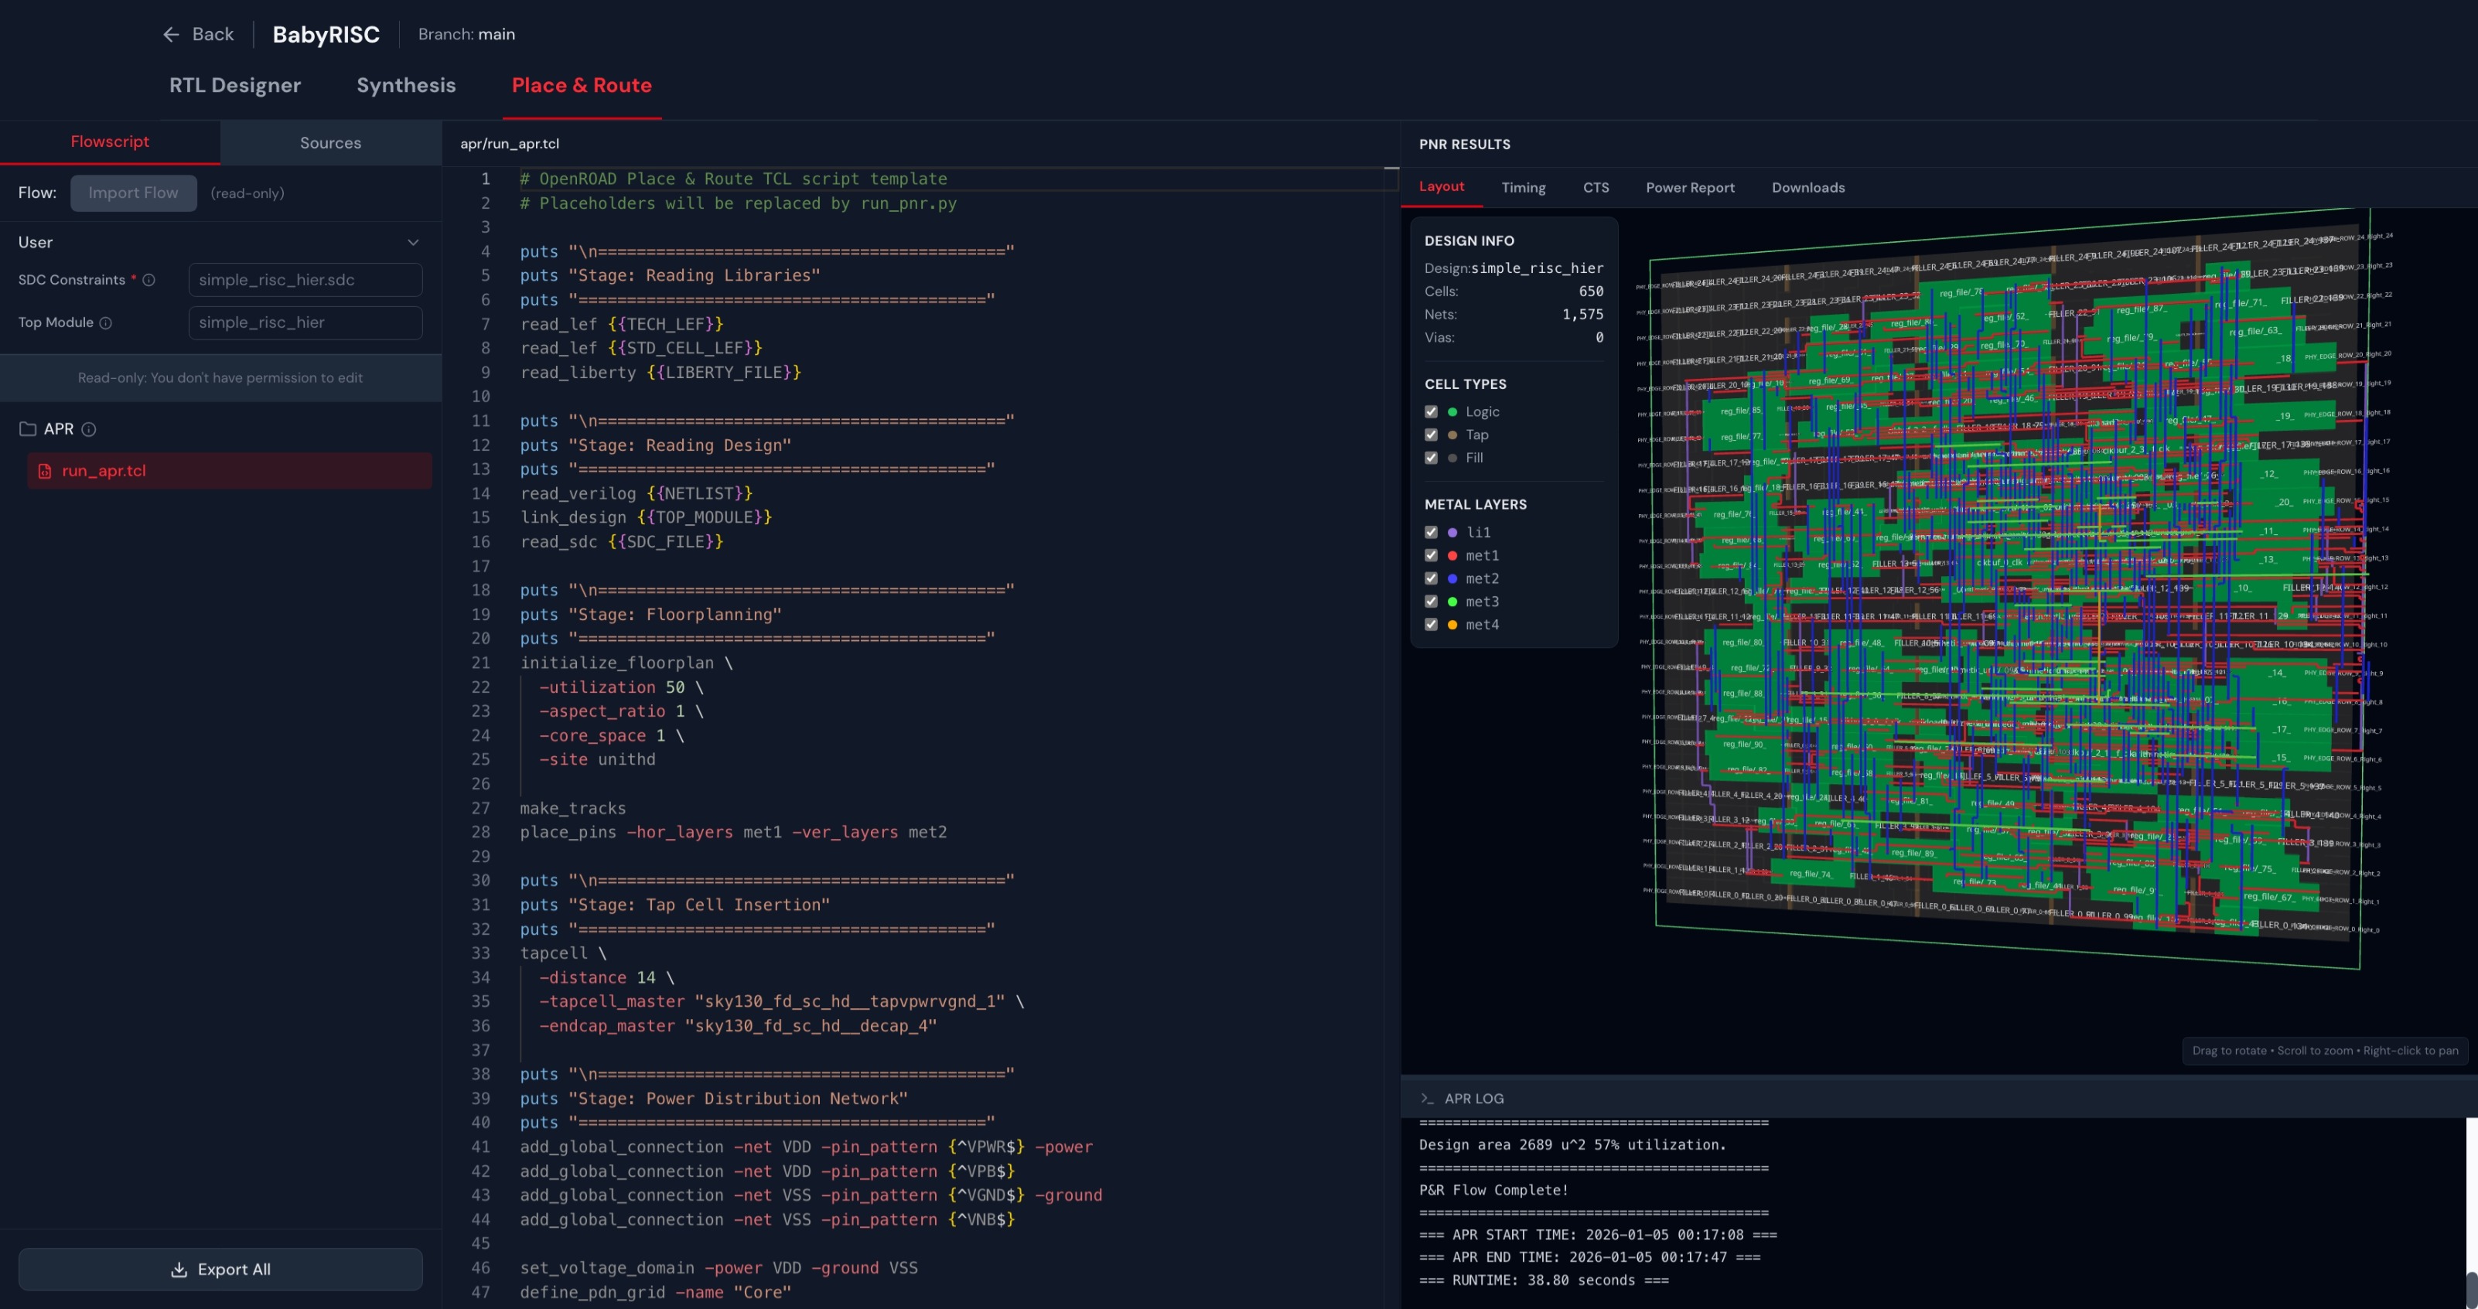
Task: Toggle the Fill cell type checkbox
Action: click(x=1432, y=458)
